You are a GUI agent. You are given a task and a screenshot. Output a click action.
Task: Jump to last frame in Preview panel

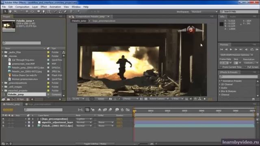(241, 49)
